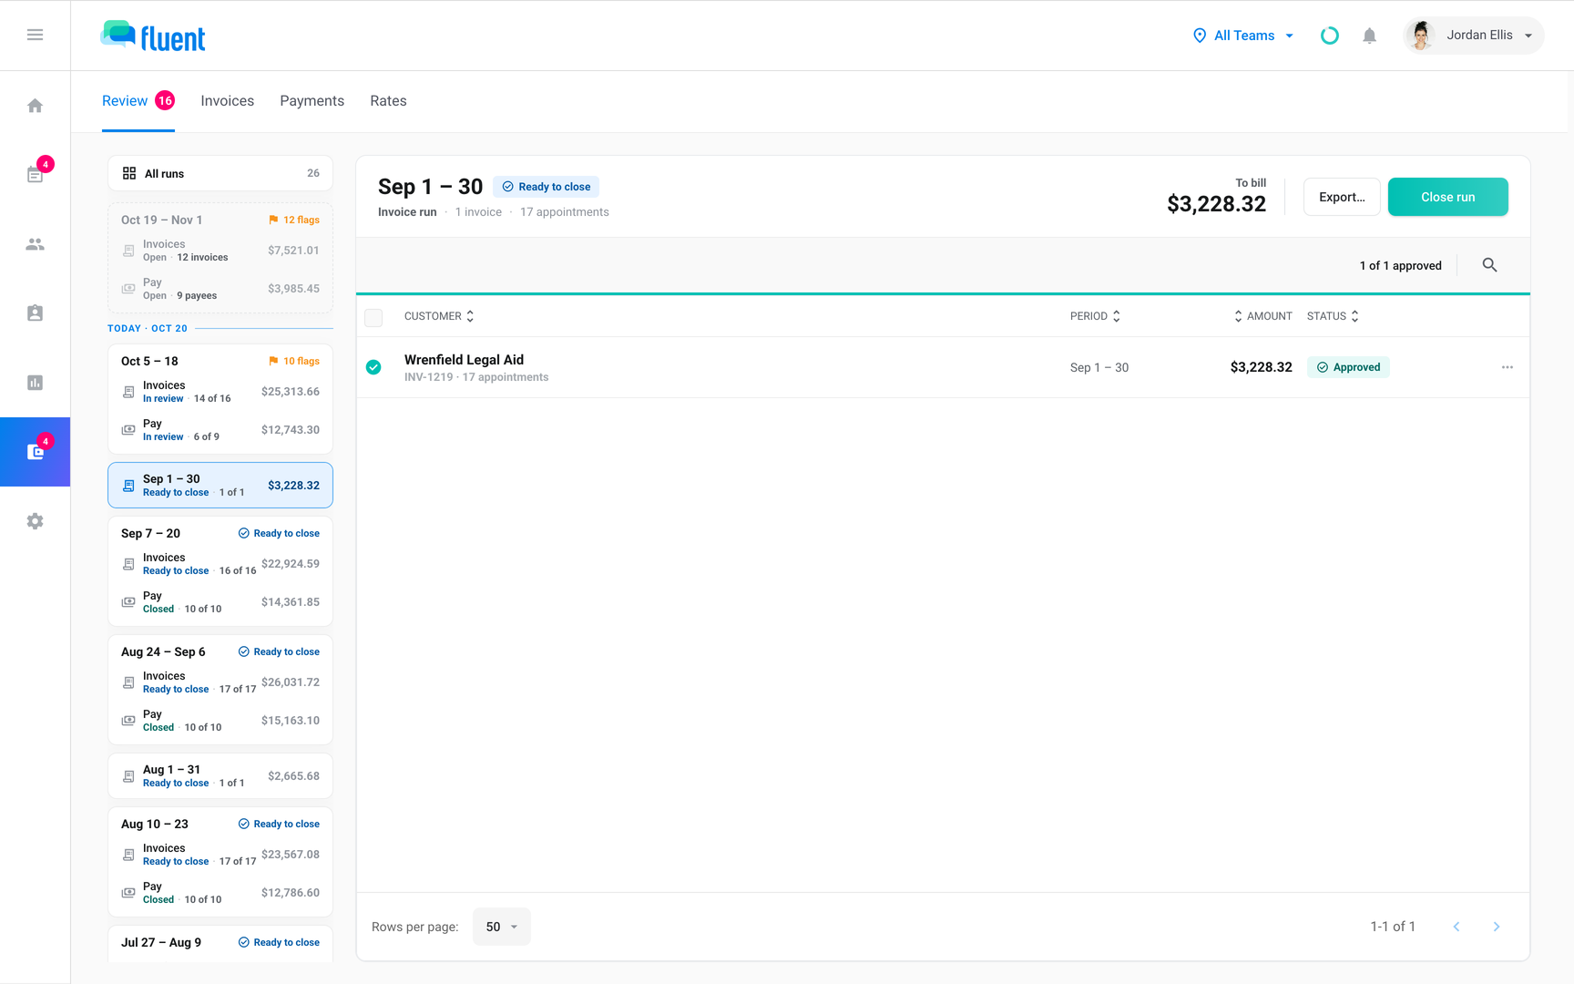1574x984 pixels.
Task: Sort by Customer column
Action: [439, 316]
